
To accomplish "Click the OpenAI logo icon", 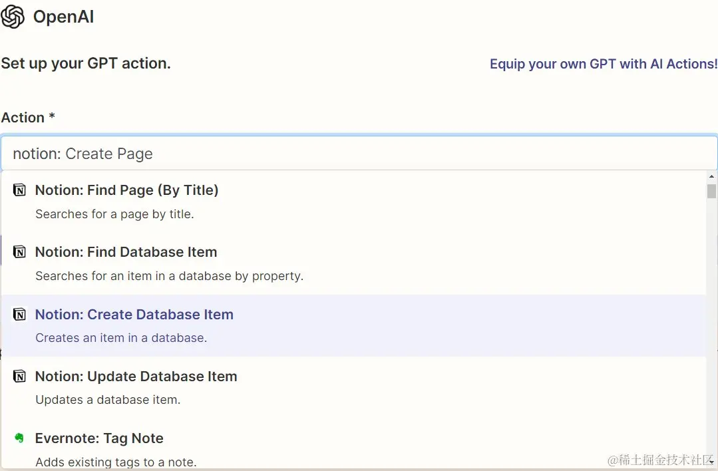I will pyautogui.click(x=13, y=17).
